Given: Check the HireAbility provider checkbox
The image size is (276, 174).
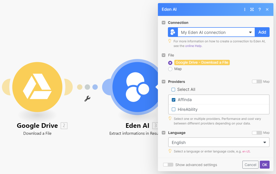Looking at the screenshot, I should point(174,109).
